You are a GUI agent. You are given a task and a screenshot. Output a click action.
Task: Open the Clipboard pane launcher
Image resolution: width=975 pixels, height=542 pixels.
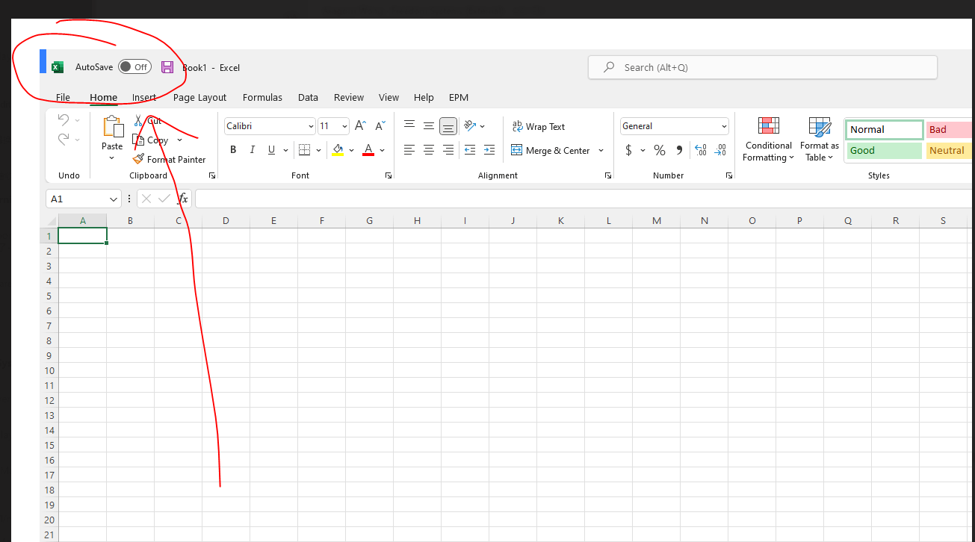coord(212,175)
